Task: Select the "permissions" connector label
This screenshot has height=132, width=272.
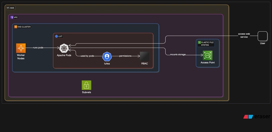Action: [125, 56]
